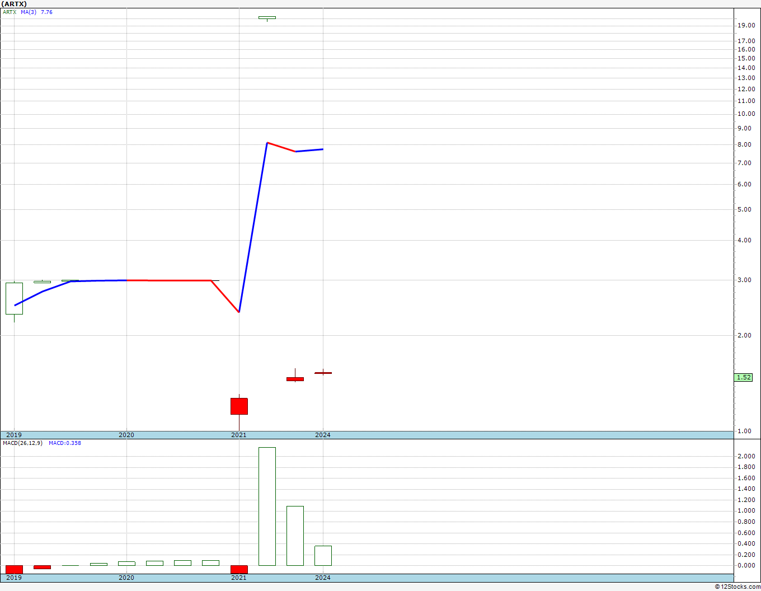Click the 1.800 MACD axis label

click(x=746, y=467)
